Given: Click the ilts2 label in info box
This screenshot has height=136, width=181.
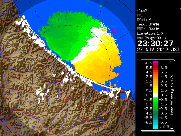Looking at the screenshot, I should point(142,11).
